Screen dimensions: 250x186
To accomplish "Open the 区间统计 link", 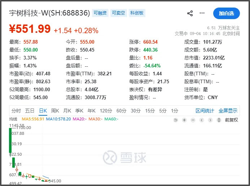I will [205, 111].
